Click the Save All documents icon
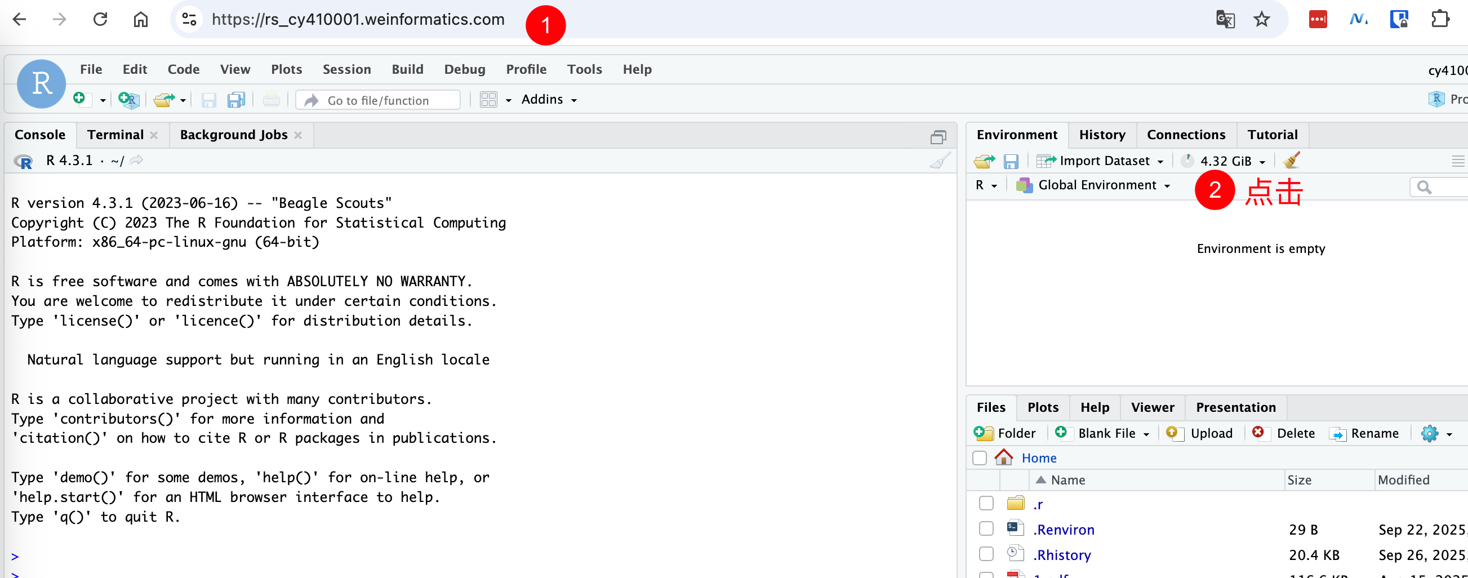The image size is (1468, 578). [235, 100]
